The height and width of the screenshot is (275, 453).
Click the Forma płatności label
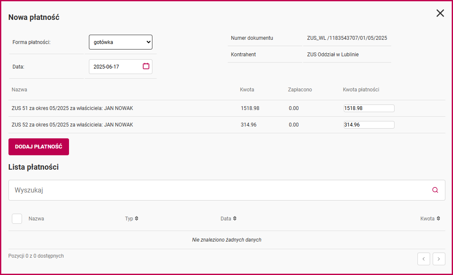(x=31, y=42)
